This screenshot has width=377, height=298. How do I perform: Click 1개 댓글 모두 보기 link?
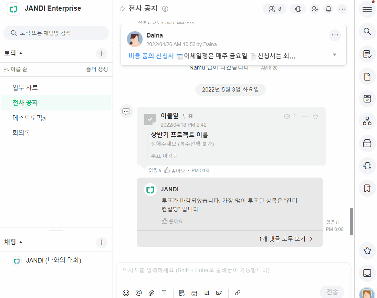[285, 239]
